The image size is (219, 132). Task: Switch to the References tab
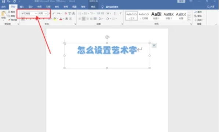[48, 7]
